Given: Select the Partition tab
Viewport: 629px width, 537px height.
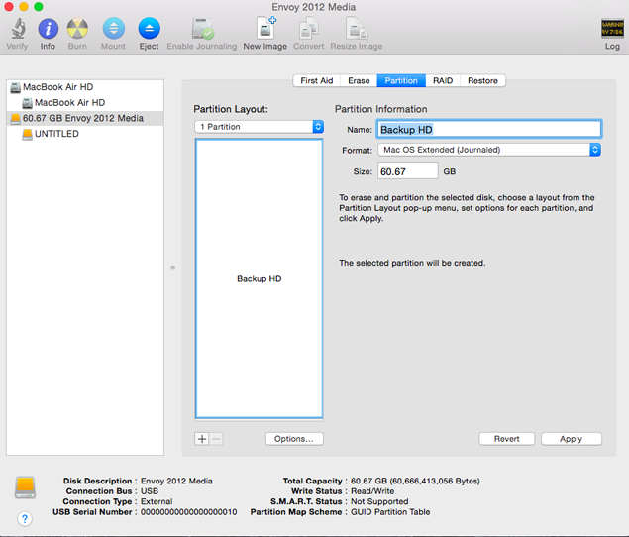Looking at the screenshot, I should coord(401,80).
